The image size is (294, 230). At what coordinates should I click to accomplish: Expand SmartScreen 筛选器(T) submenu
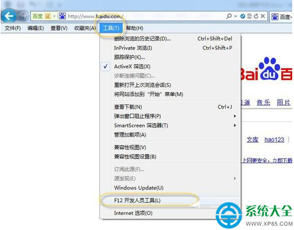pos(170,126)
